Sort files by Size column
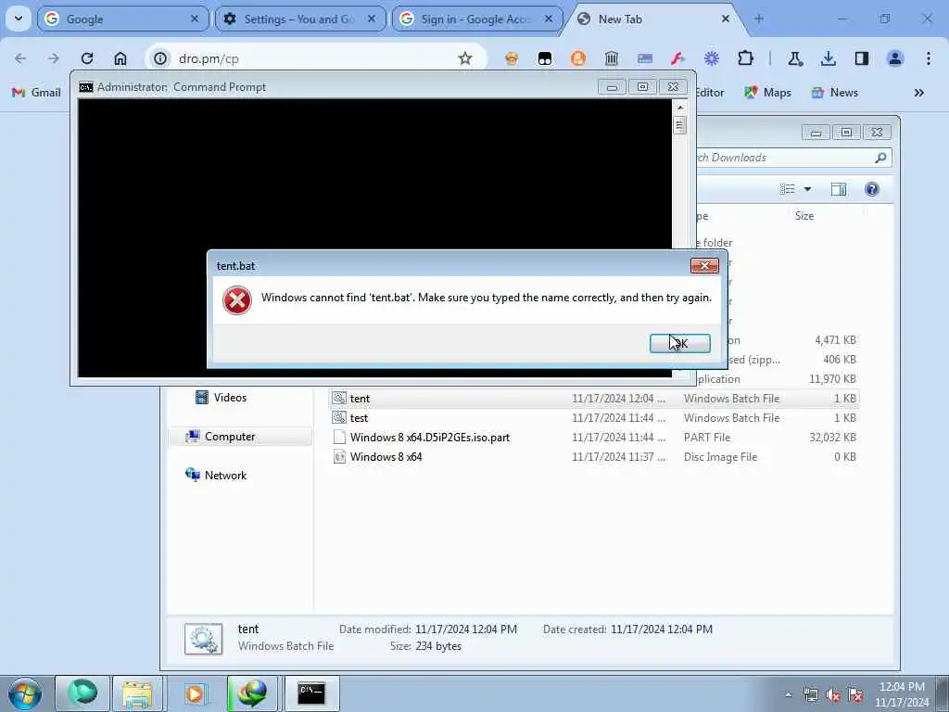This screenshot has width=949, height=712. (x=804, y=216)
